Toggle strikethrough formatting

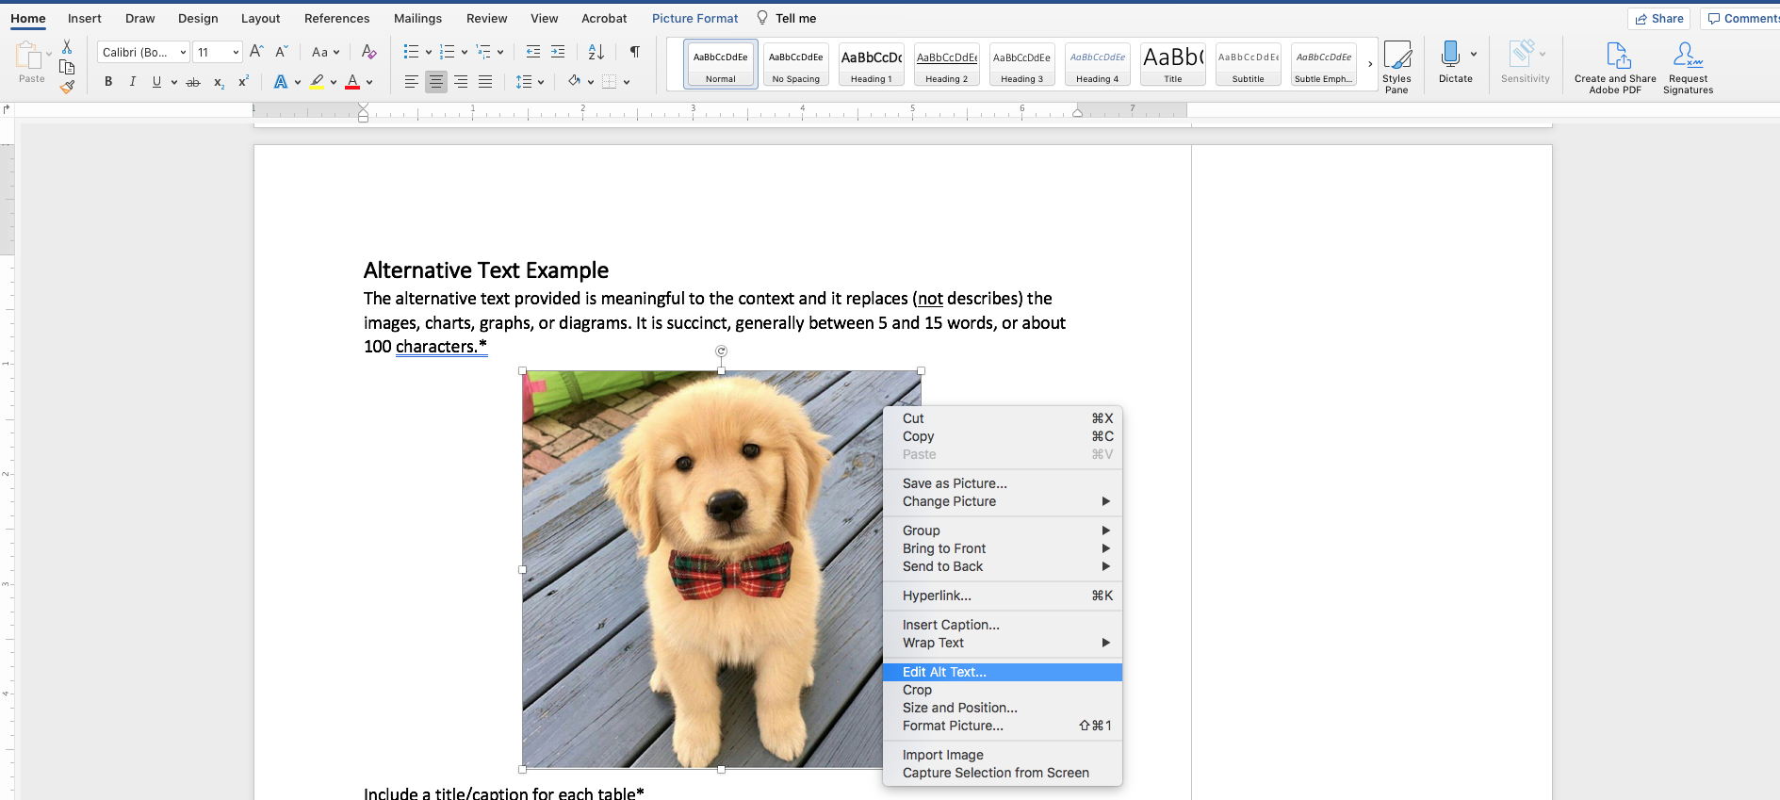(193, 82)
